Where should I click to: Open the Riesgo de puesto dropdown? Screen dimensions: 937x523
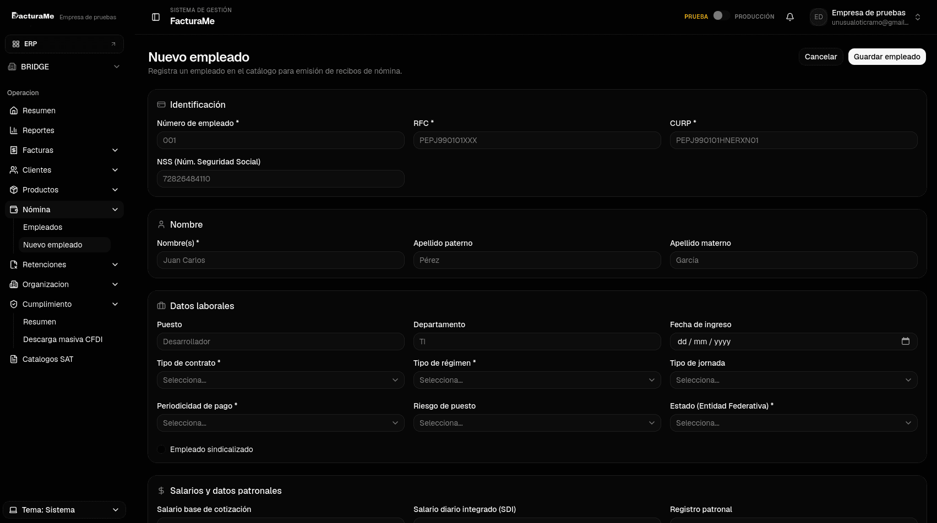pyautogui.click(x=537, y=423)
